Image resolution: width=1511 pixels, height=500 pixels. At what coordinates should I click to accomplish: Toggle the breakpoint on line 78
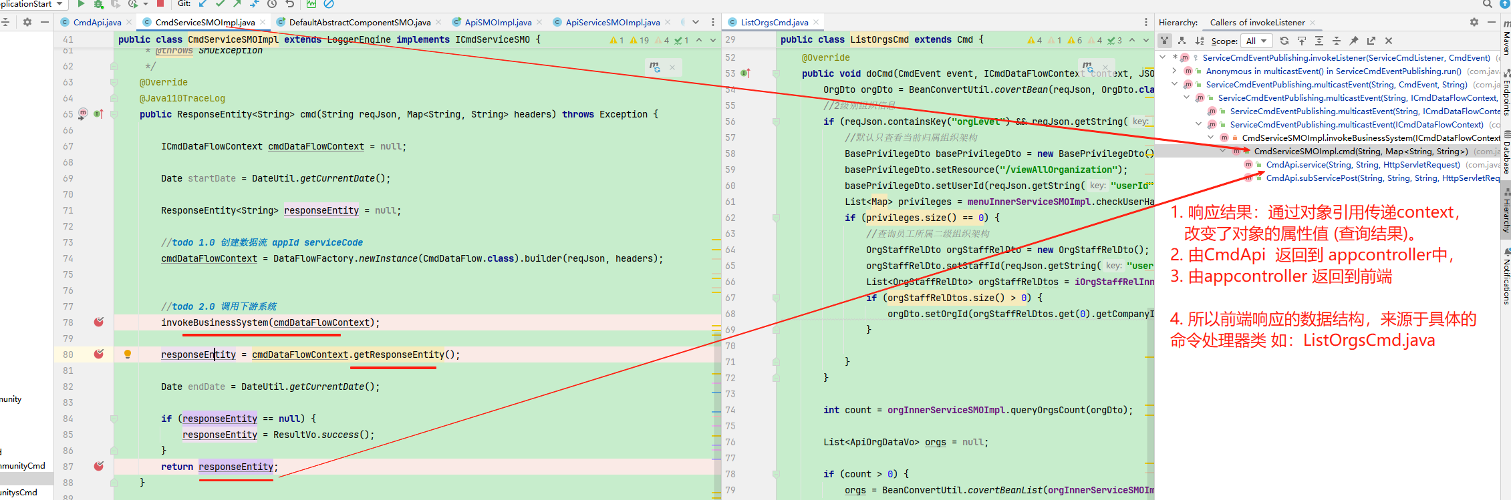pyautogui.click(x=99, y=322)
